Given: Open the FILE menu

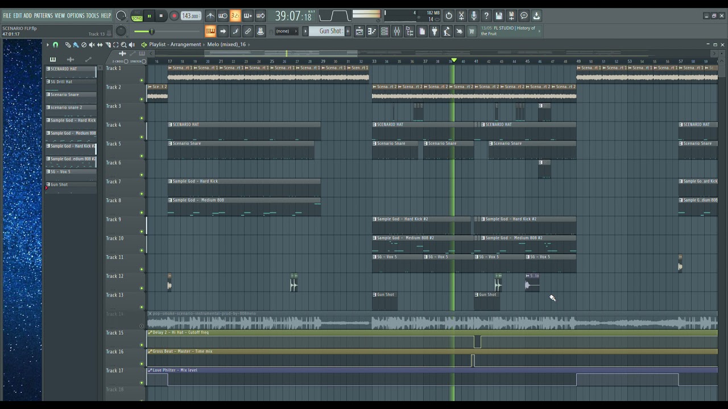Looking at the screenshot, I should (x=7, y=15).
